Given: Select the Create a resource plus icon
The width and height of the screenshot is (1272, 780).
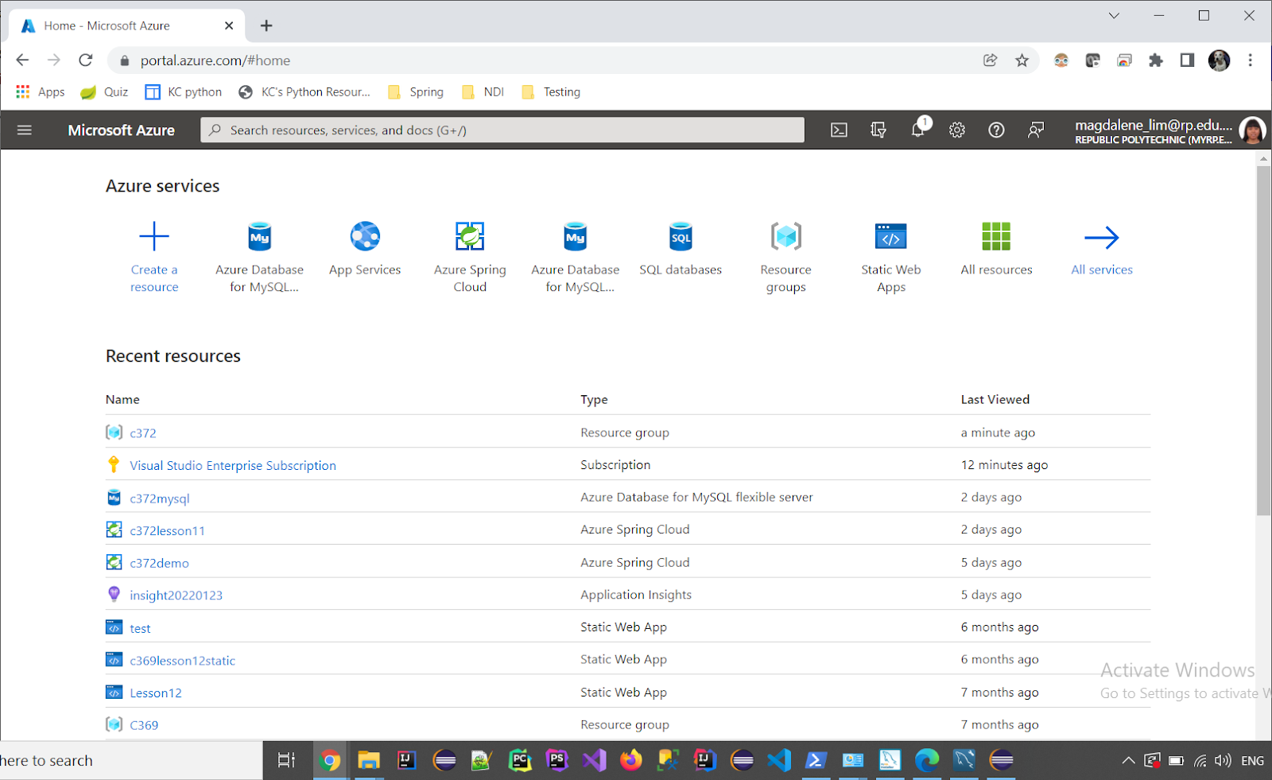Looking at the screenshot, I should point(153,236).
